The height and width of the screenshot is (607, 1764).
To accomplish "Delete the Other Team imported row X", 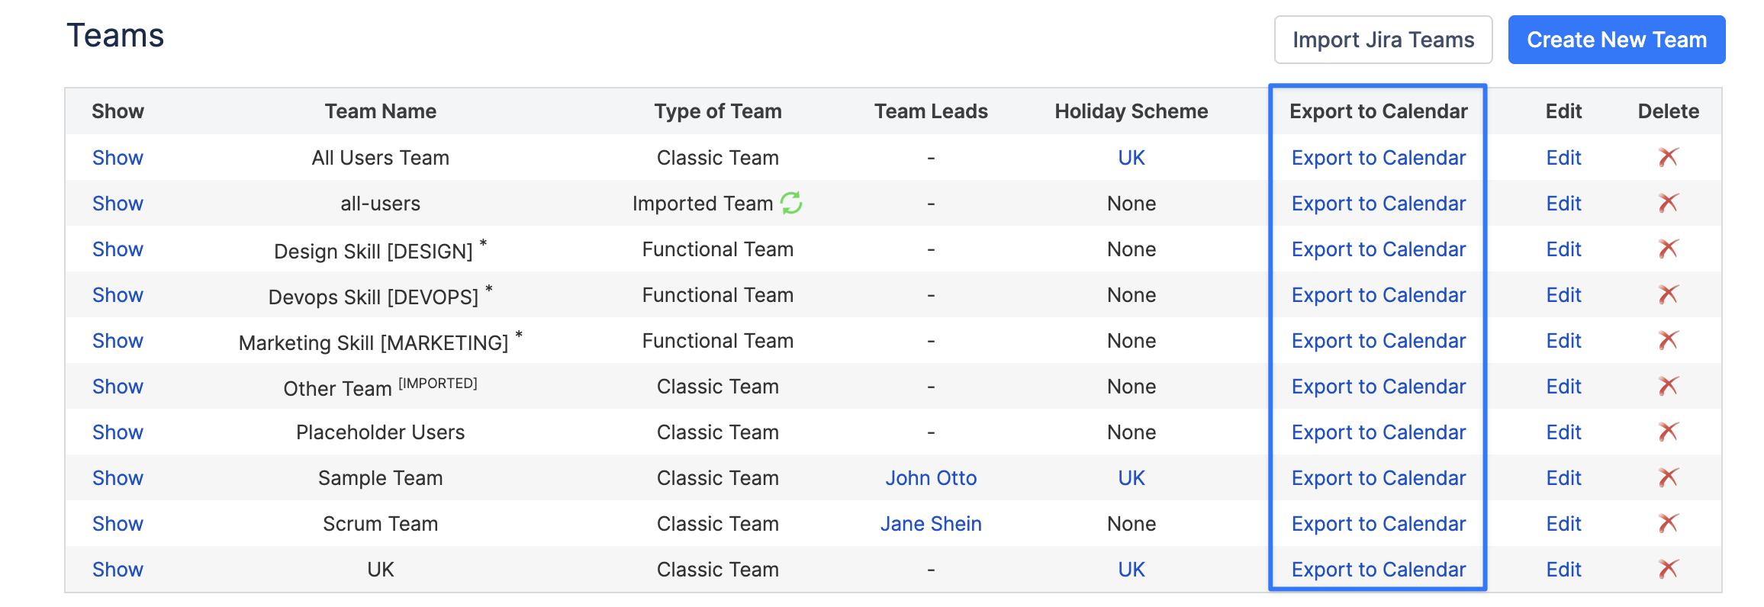I will click(x=1668, y=386).
